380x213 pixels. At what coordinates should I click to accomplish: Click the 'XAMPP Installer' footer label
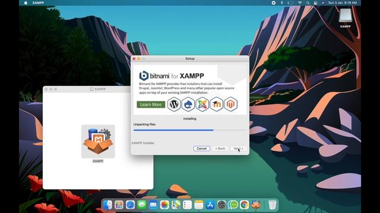143,143
